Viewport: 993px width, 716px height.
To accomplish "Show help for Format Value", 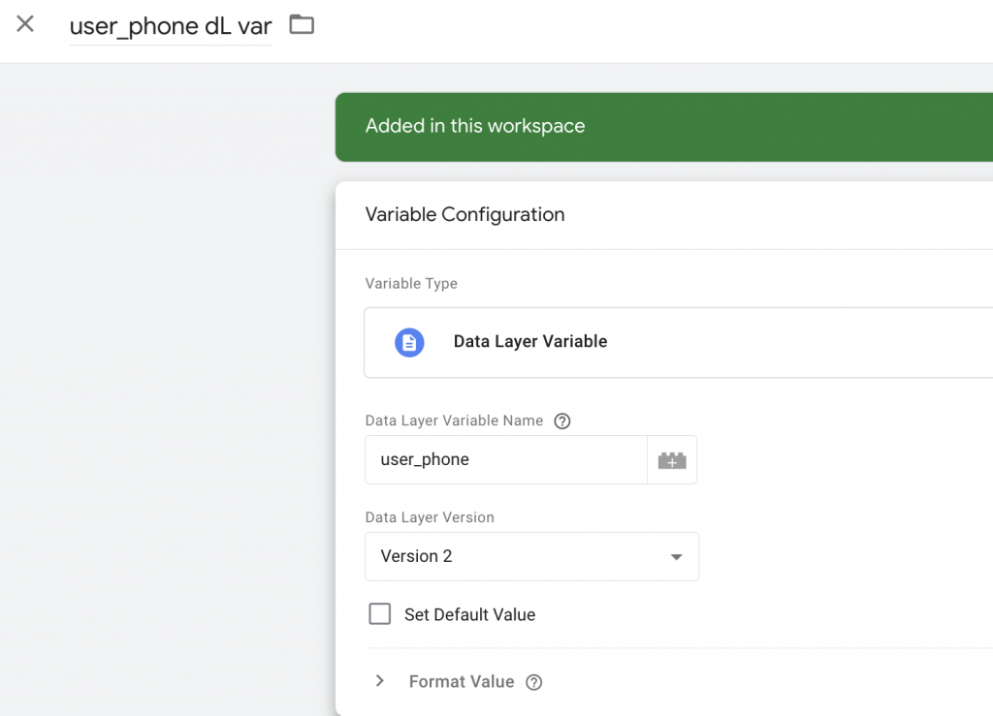I will [534, 682].
